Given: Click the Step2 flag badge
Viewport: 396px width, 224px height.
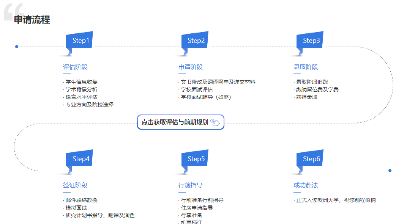Looking at the screenshot, I should pos(195,41).
